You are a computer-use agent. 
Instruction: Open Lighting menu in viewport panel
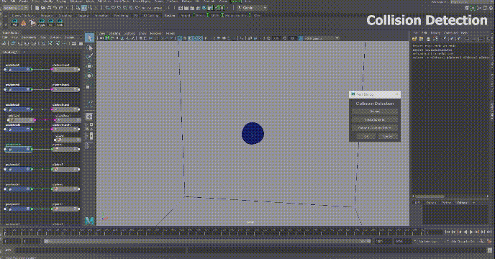pyautogui.click(x=130, y=34)
